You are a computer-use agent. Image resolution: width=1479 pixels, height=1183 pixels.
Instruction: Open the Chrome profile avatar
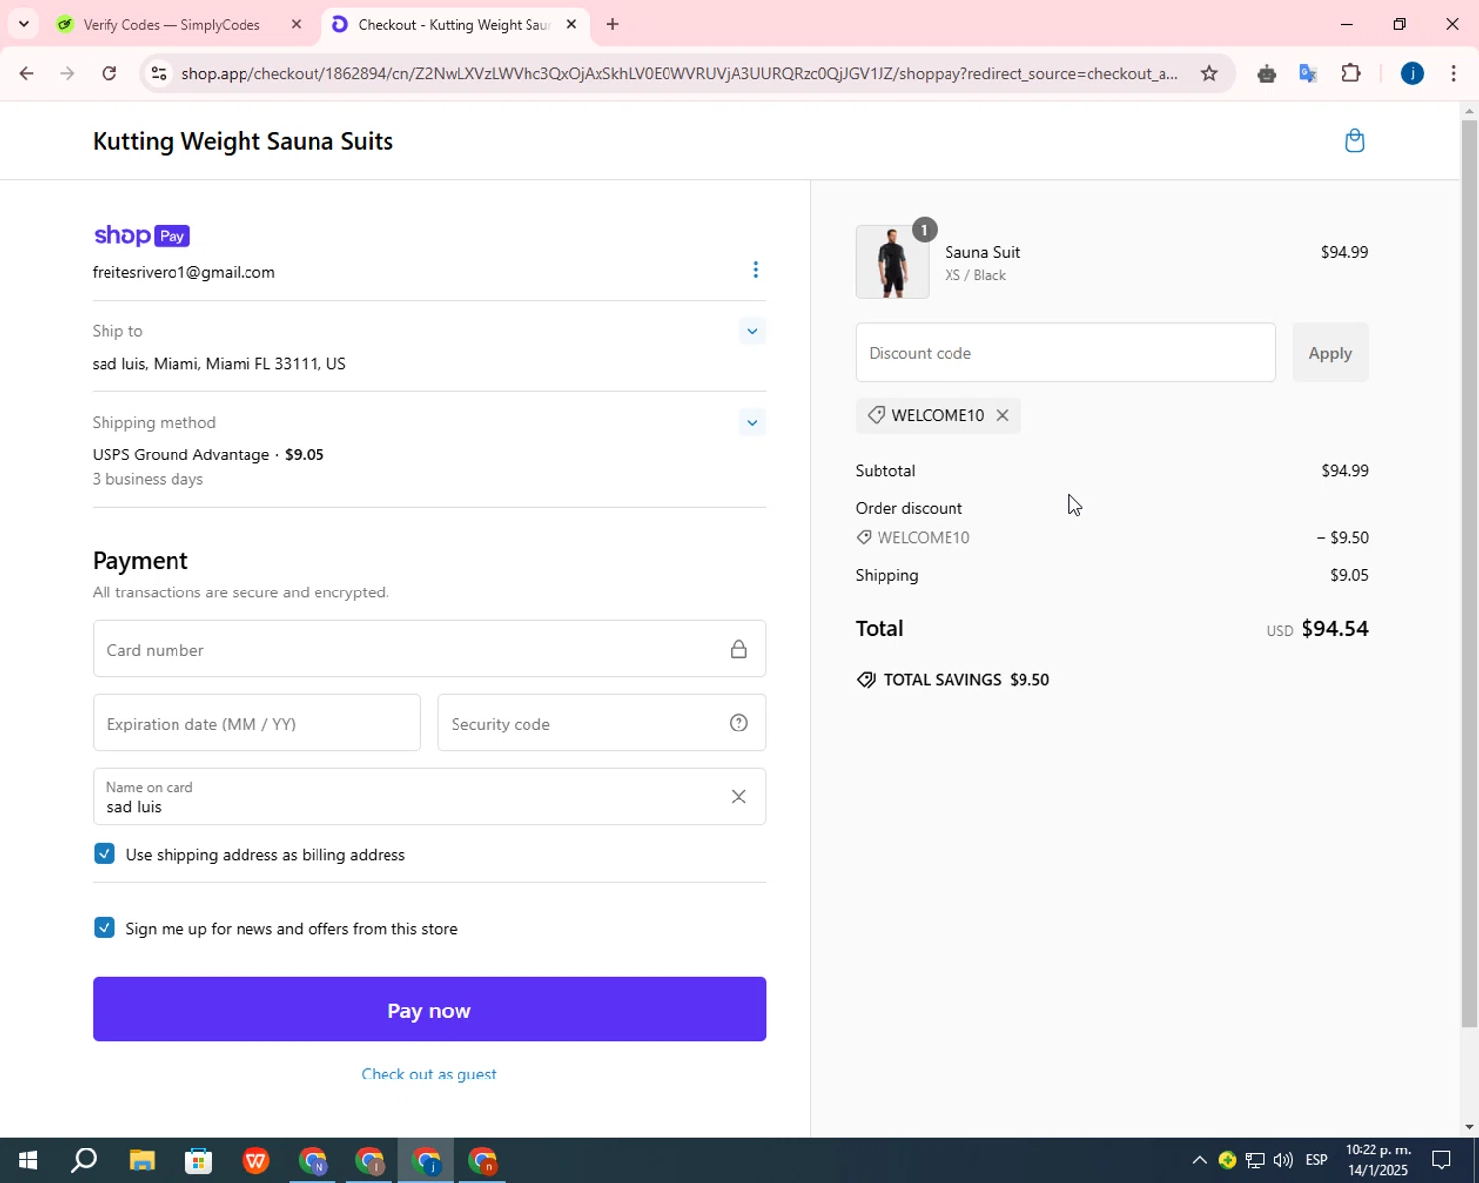[1412, 74]
